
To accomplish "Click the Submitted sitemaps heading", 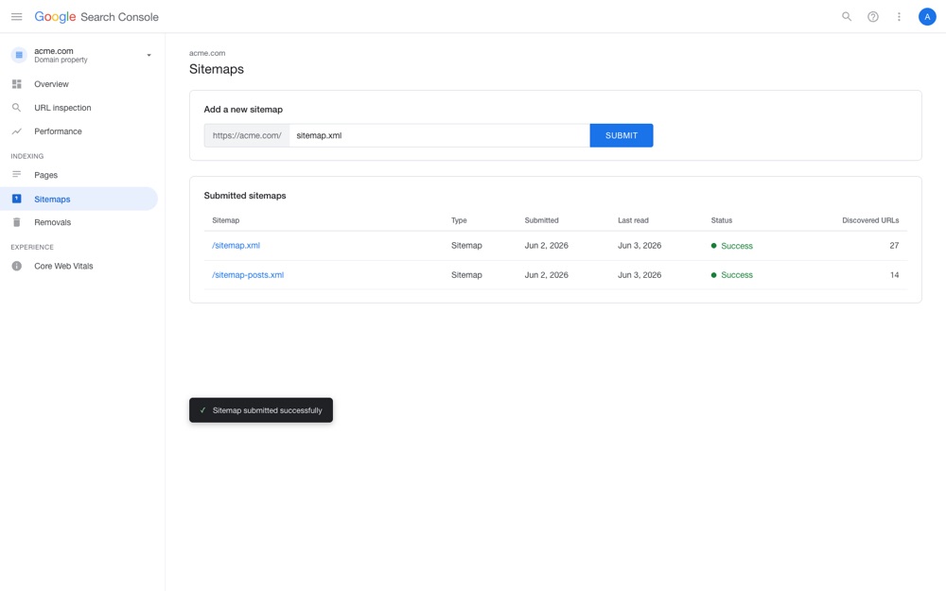I will click(245, 196).
